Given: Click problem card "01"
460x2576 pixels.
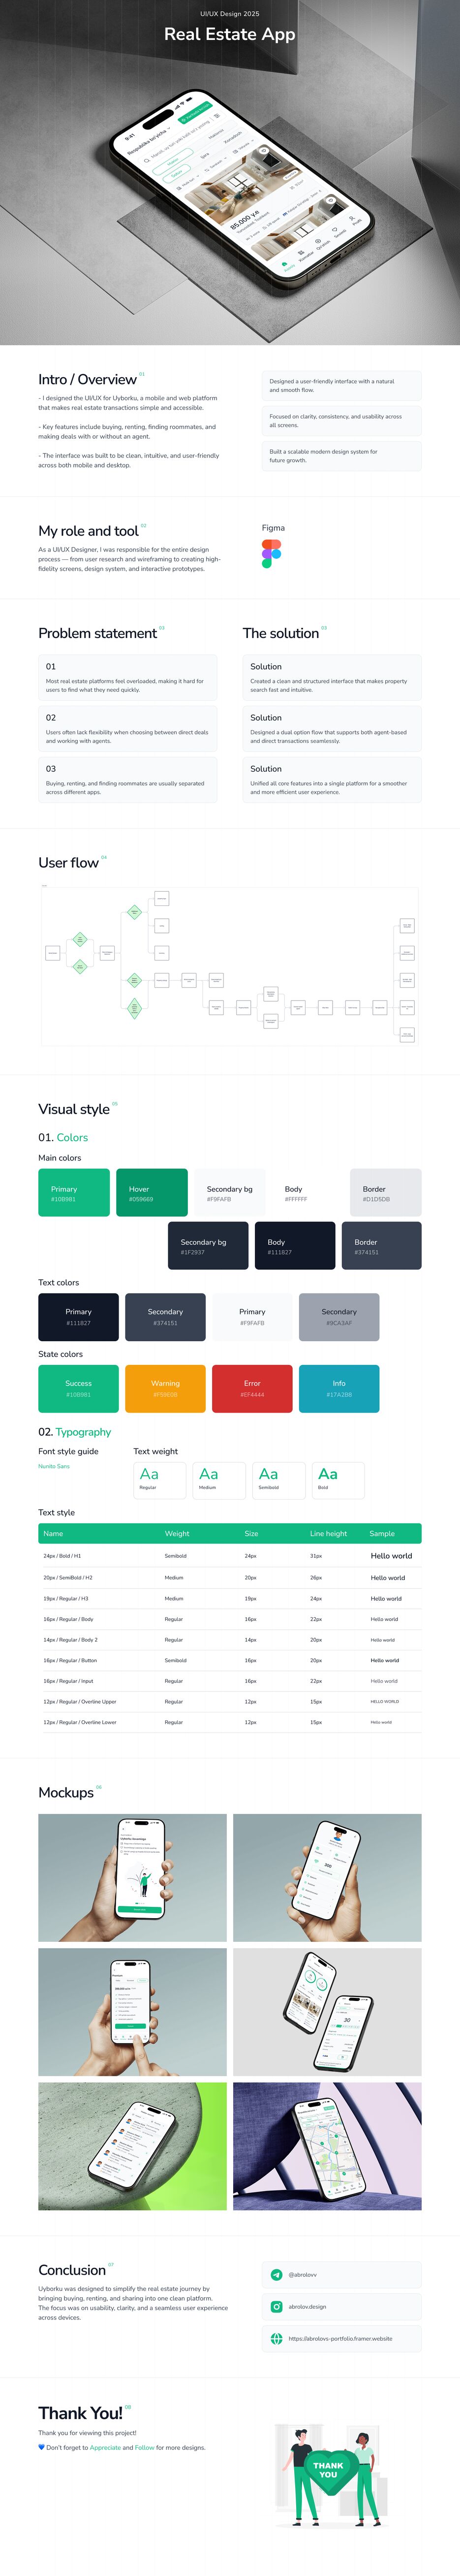Looking at the screenshot, I should 128,677.
